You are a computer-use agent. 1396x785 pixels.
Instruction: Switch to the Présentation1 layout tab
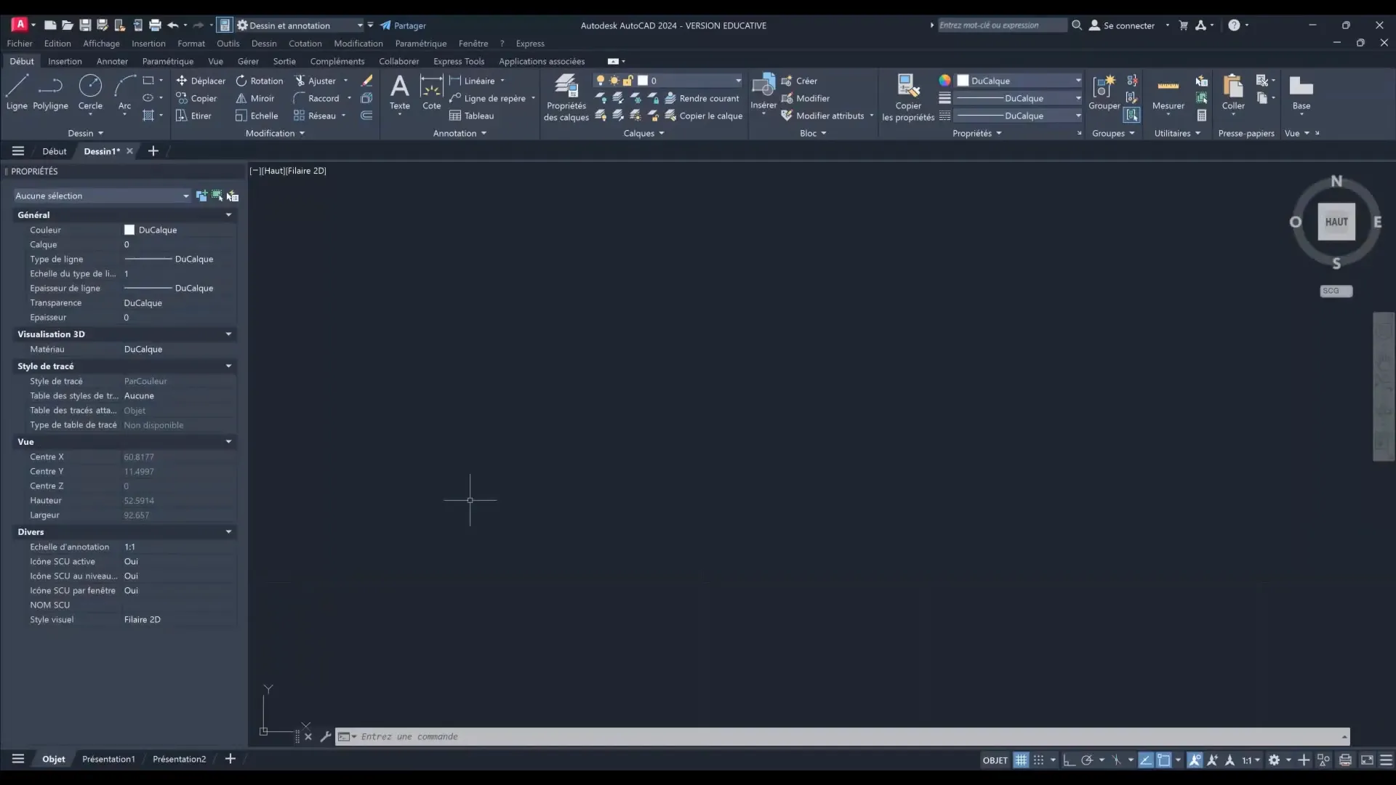pyautogui.click(x=108, y=759)
